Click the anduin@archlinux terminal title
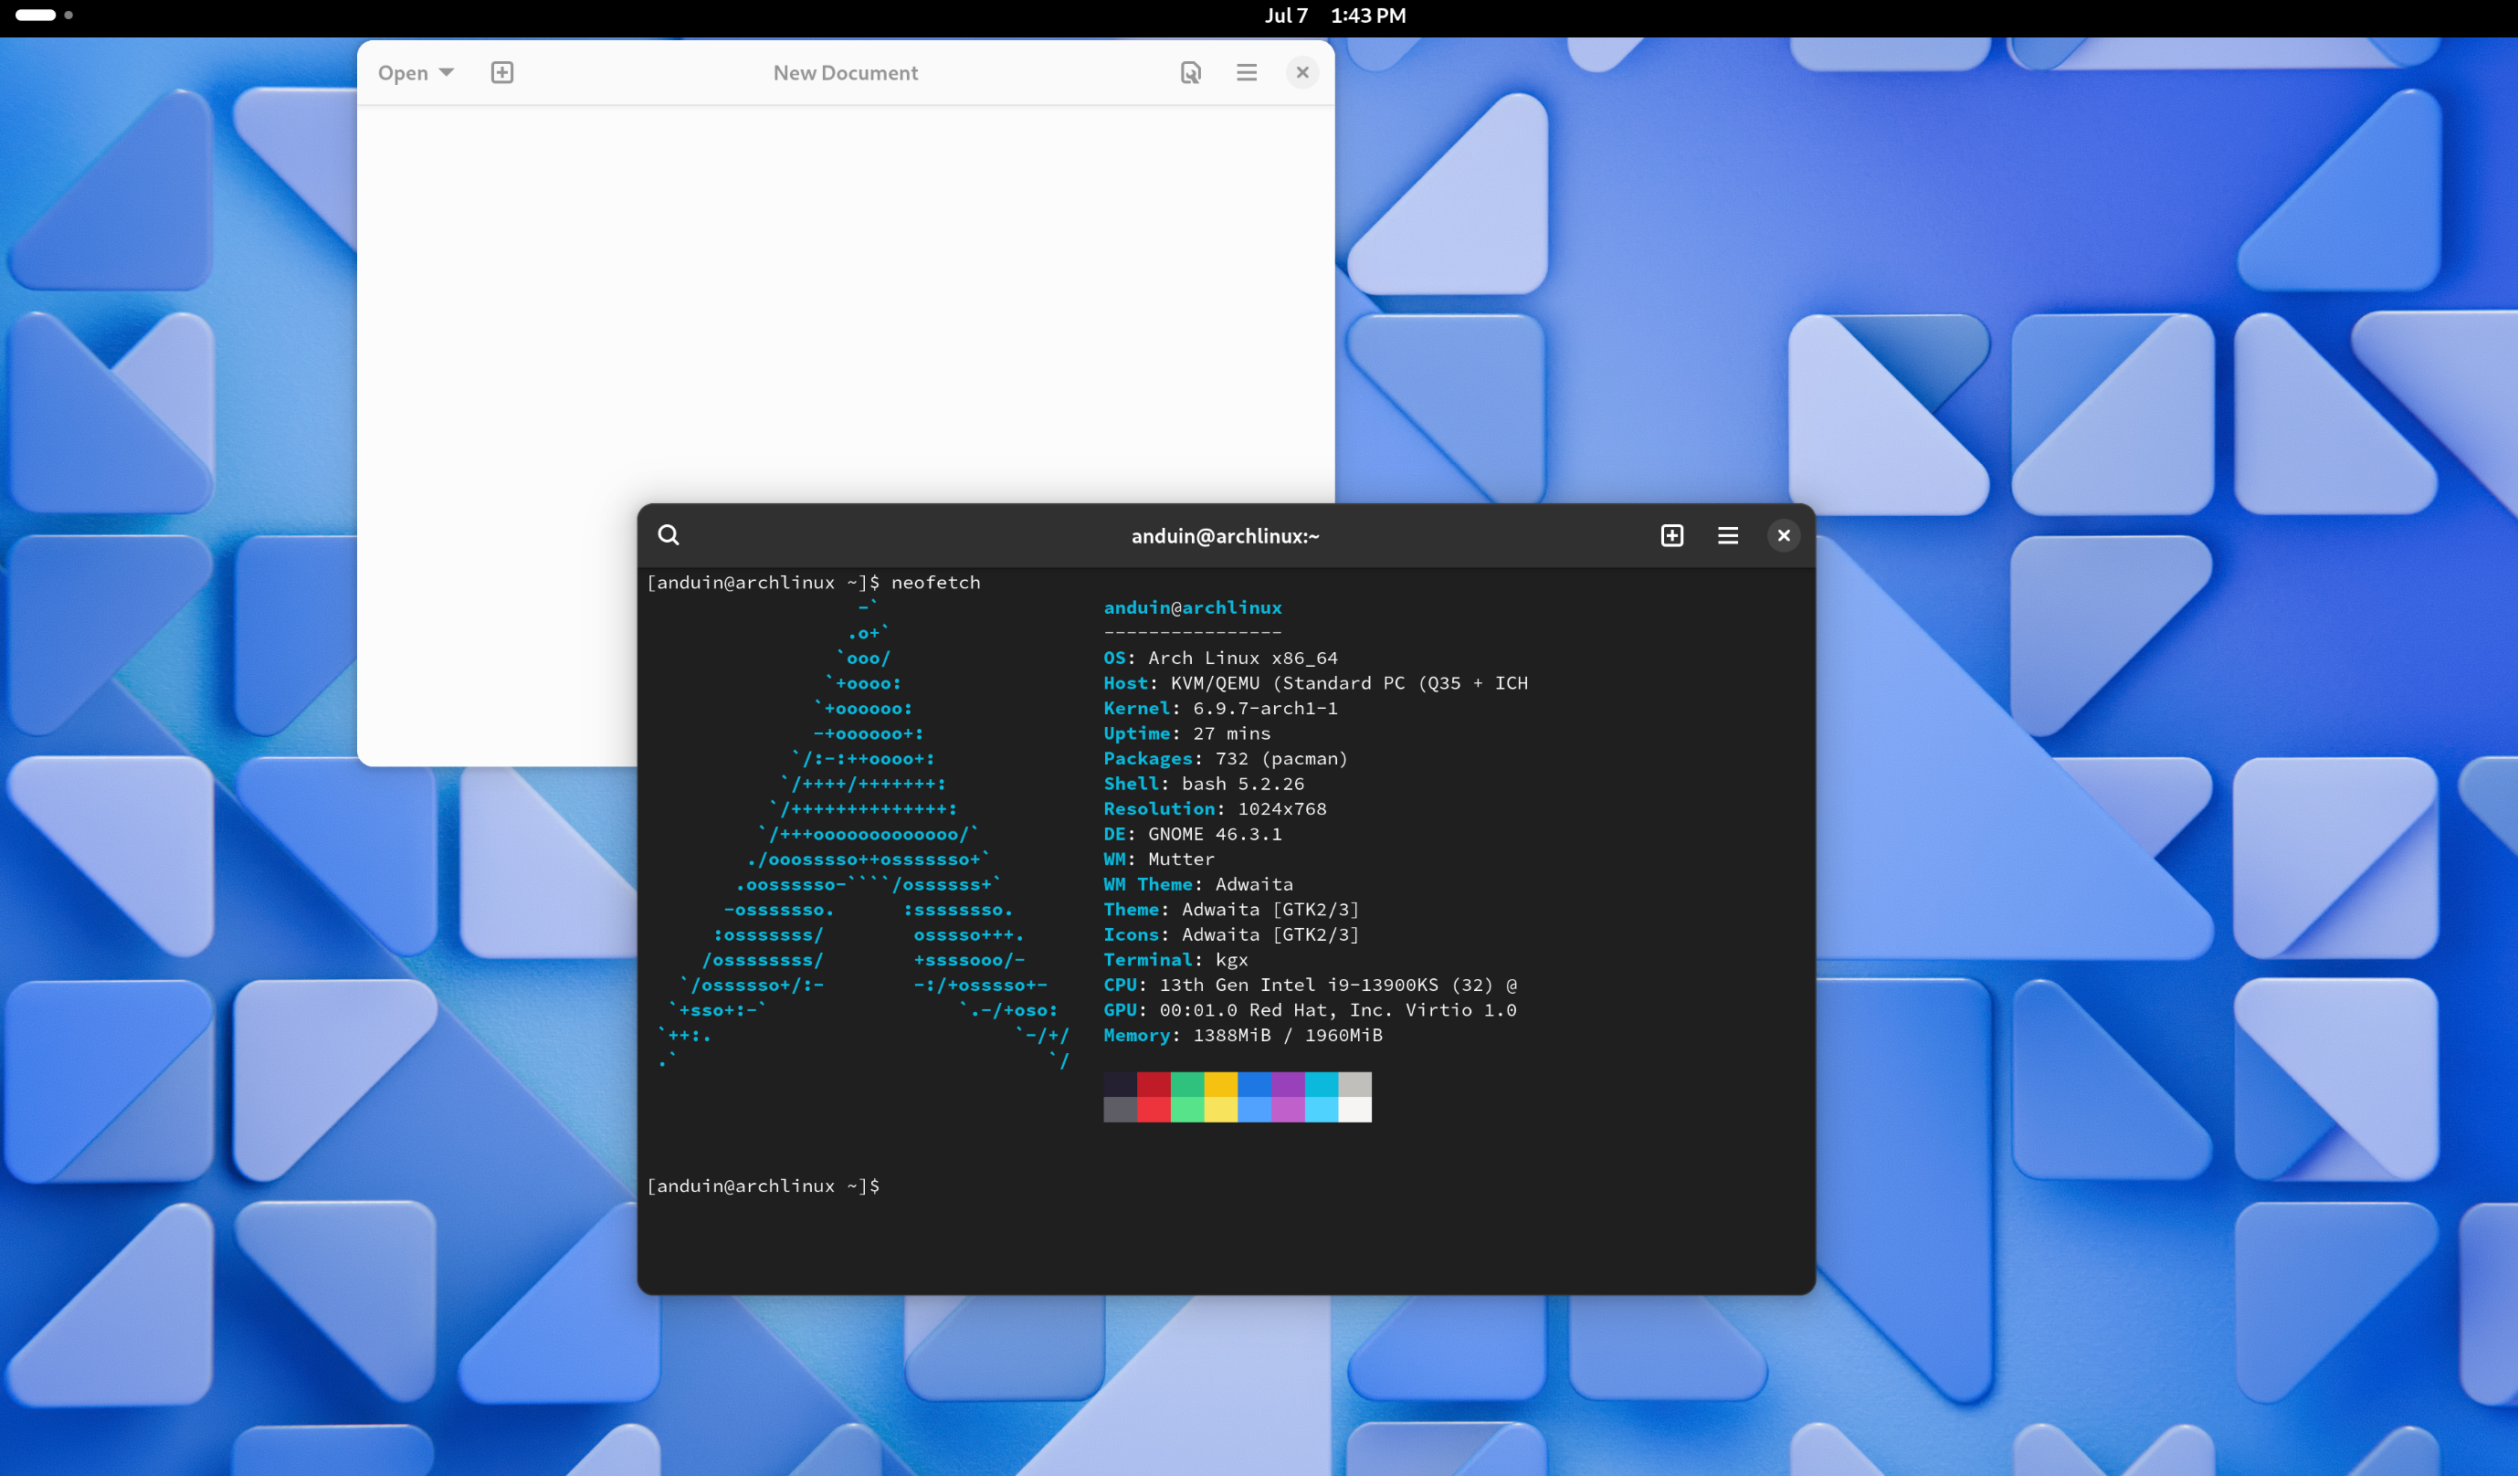 [x=1225, y=535]
